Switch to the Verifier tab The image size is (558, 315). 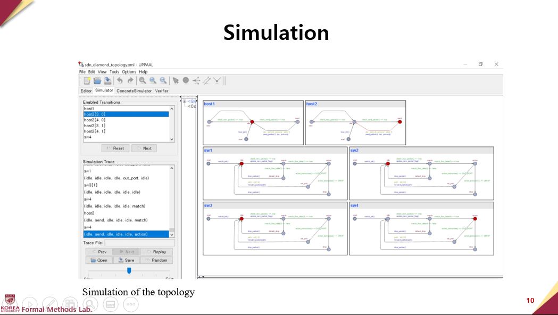[x=162, y=91]
